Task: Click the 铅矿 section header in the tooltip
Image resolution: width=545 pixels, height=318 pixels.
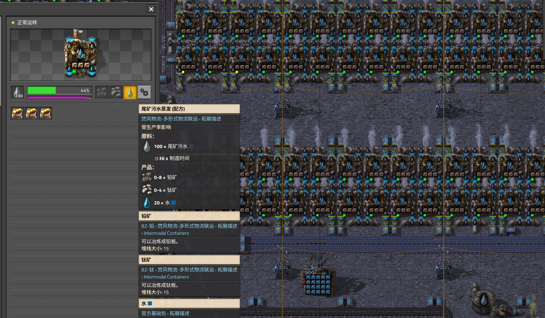Action: coord(189,216)
